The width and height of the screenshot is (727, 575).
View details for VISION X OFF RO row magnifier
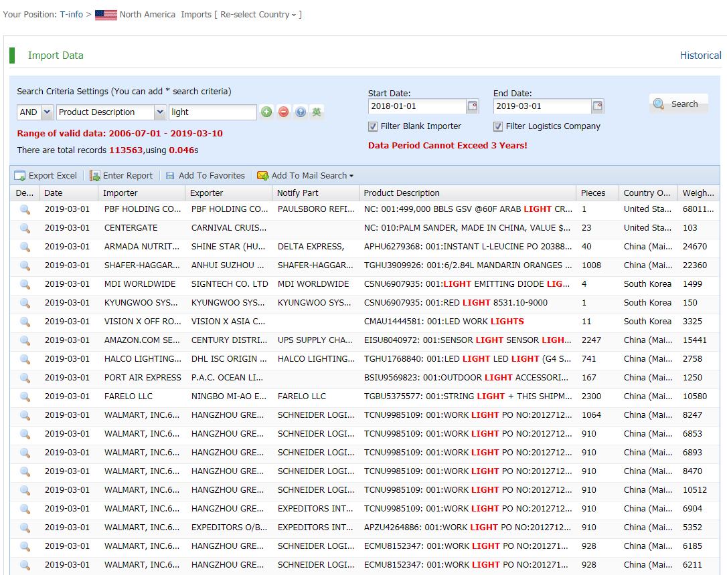pyautogui.click(x=25, y=322)
